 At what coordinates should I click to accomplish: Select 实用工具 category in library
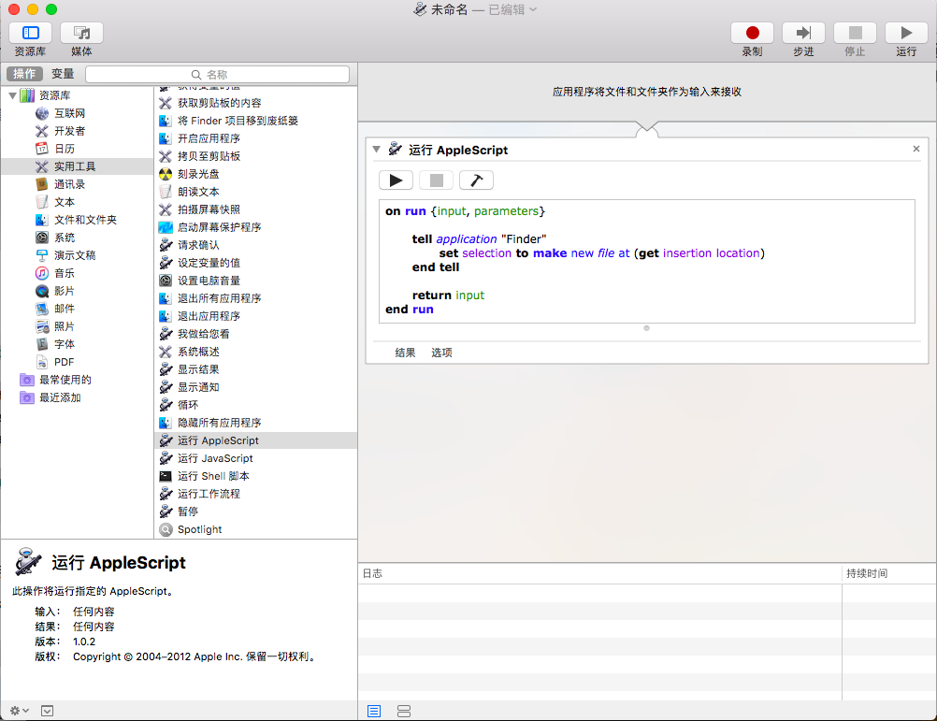click(x=77, y=166)
